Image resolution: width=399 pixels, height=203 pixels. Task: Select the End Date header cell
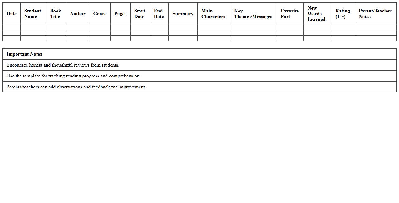[x=159, y=14]
